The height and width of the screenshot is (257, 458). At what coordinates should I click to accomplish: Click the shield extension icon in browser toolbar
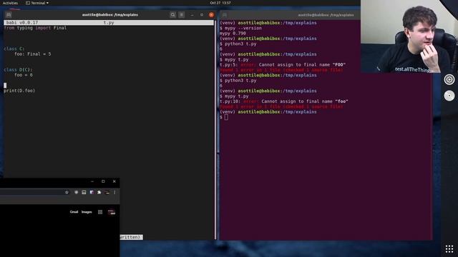77,192
